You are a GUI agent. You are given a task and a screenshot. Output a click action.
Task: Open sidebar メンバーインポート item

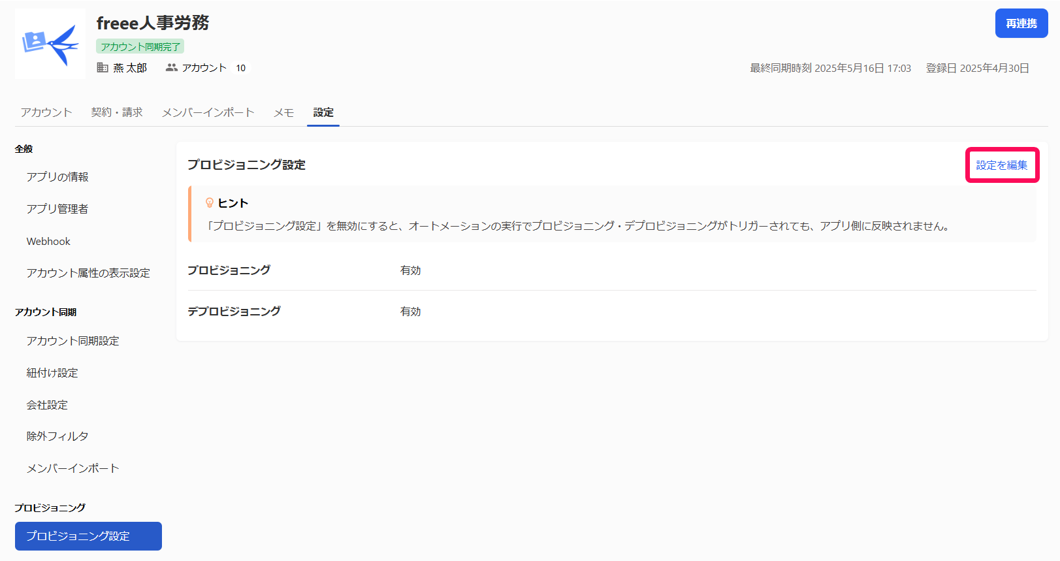pyautogui.click(x=72, y=468)
